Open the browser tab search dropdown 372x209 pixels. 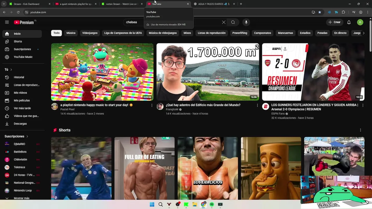(4, 4)
